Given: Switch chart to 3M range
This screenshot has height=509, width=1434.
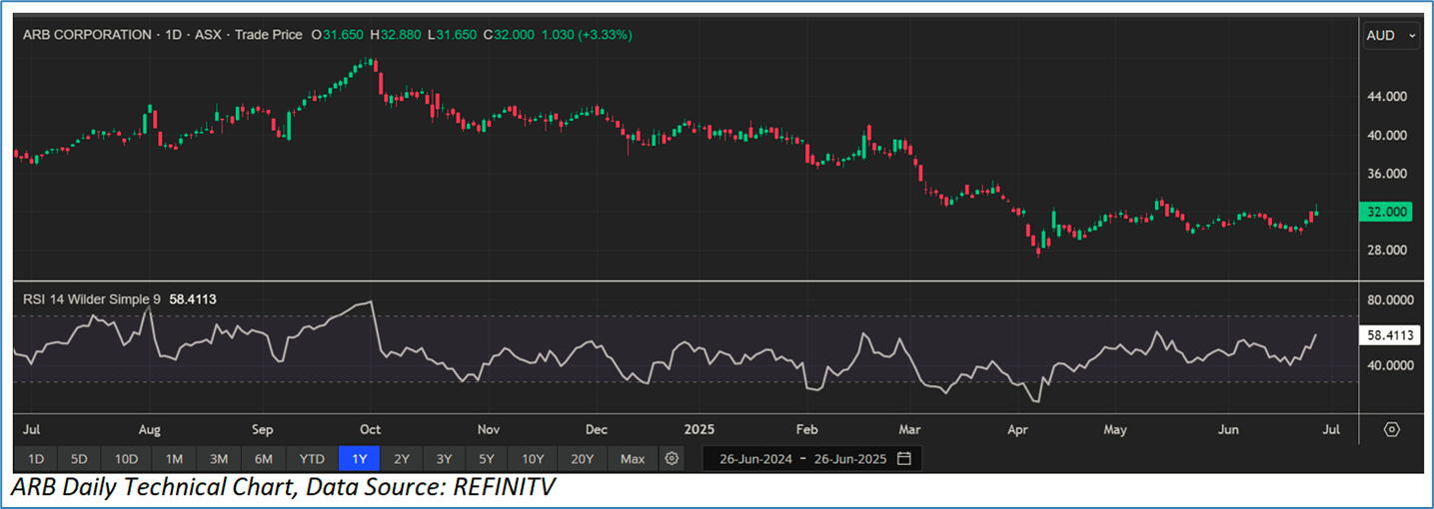Looking at the screenshot, I should [x=219, y=459].
